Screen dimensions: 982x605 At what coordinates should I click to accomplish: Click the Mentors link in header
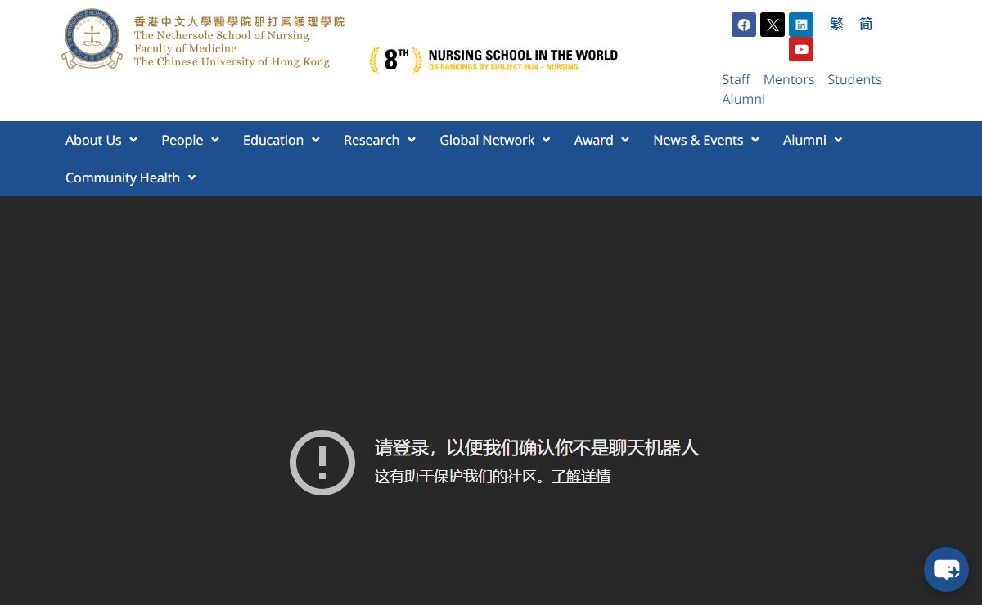click(788, 79)
